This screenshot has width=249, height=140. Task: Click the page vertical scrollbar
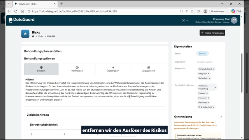(x=242, y=73)
